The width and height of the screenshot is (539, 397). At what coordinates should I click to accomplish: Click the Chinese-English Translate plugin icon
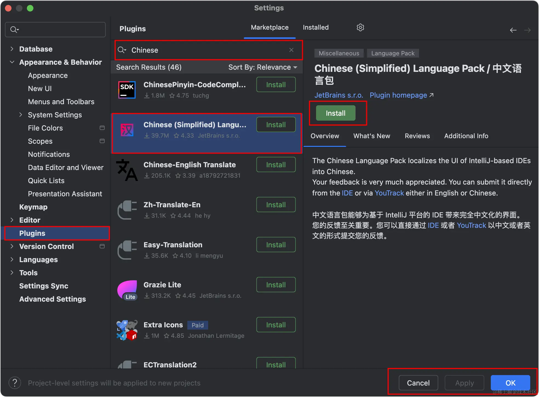(x=127, y=170)
